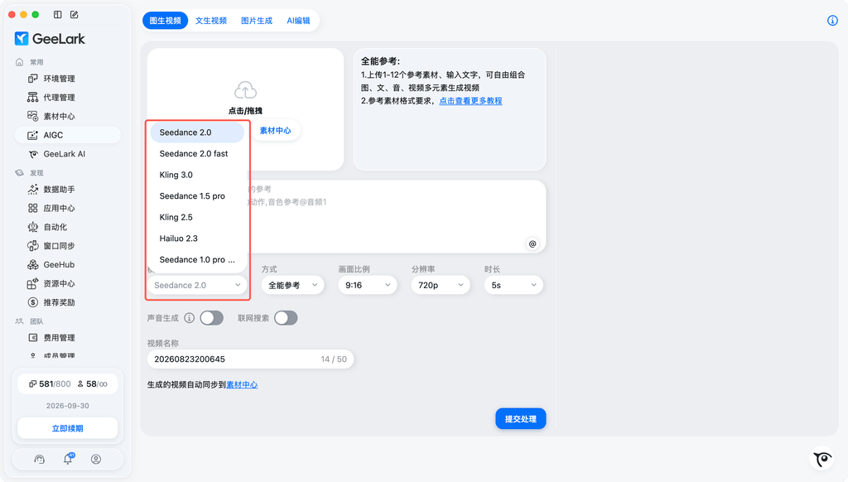Click the info icon next to 声音生成
This screenshot has height=482, width=848.
(190, 318)
